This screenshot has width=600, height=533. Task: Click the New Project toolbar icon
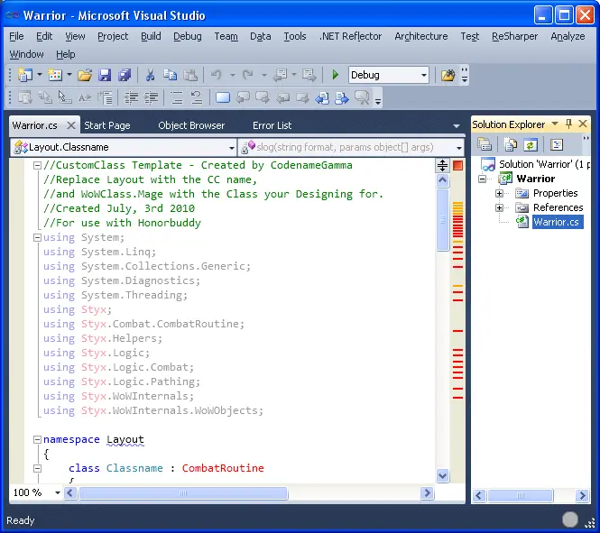click(24, 75)
